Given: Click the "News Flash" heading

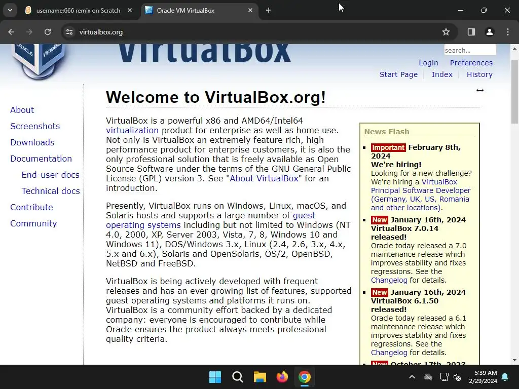Looking at the screenshot, I should tap(387, 132).
